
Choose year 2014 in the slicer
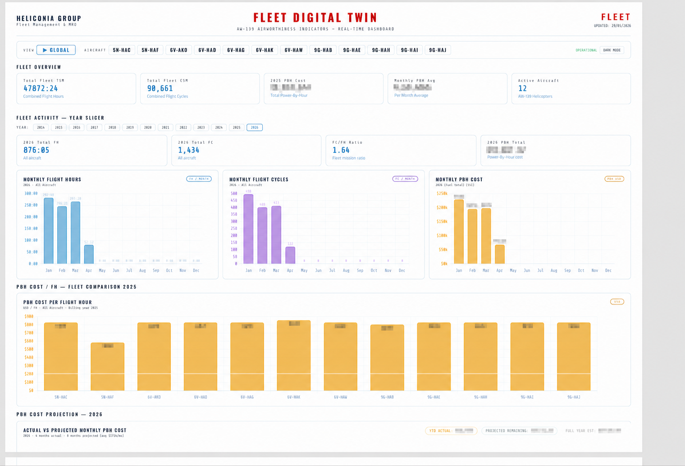41,128
